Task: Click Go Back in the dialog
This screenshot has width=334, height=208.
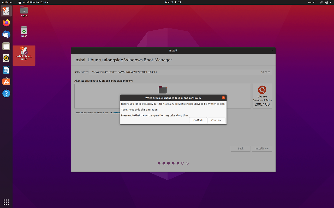Action: click(x=198, y=120)
